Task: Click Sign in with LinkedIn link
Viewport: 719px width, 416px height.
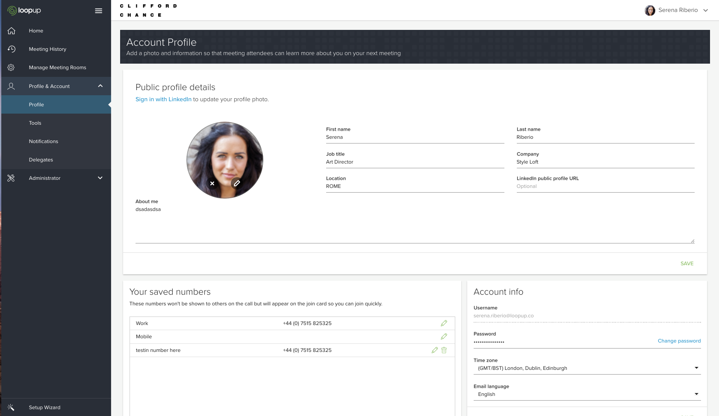Action: 163,99
